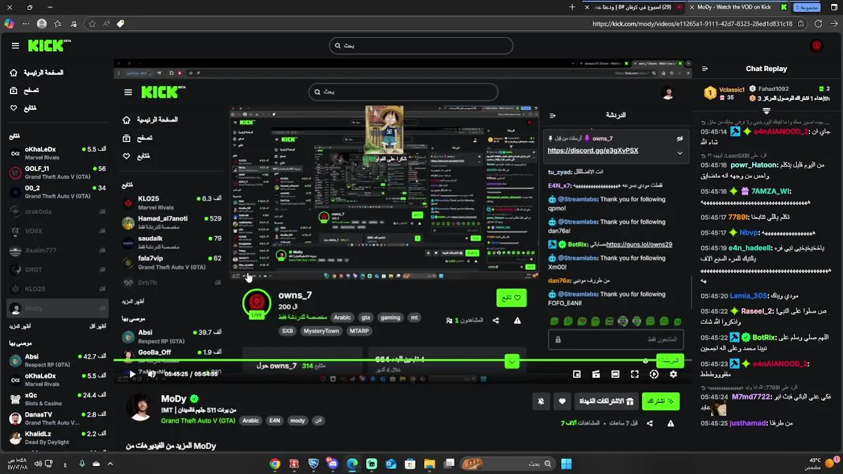Image resolution: width=843 pixels, height=474 pixels.
Task: Report the video with warning icon
Action: click(670, 423)
